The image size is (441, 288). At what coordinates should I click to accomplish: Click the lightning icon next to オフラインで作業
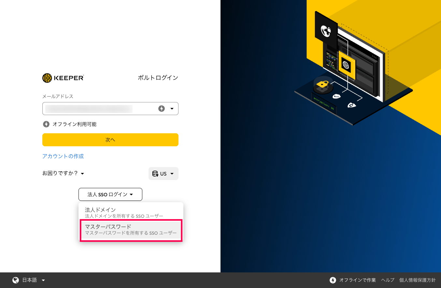click(333, 280)
